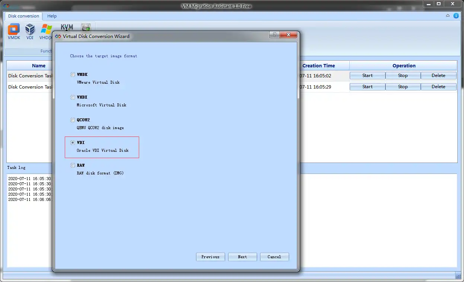This screenshot has width=464, height=282.
Task: Click the Name column header
Action: [39, 66]
